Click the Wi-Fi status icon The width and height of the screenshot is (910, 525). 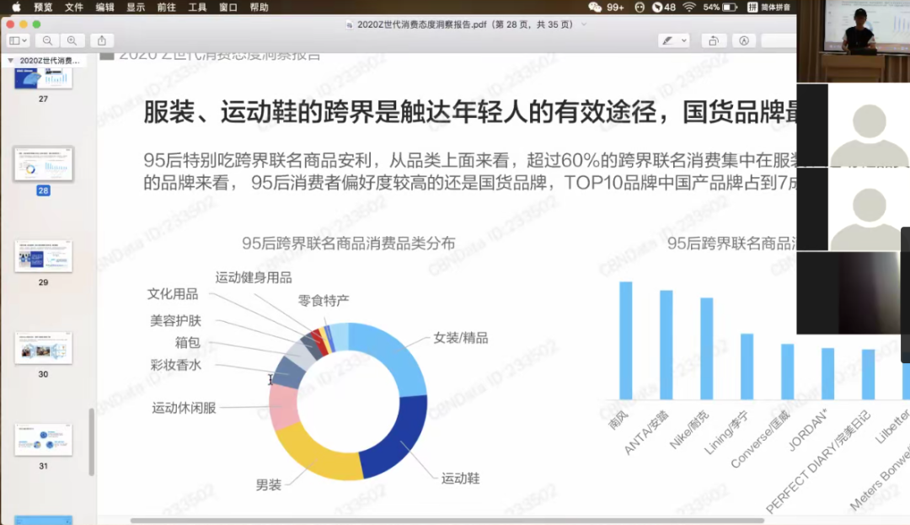pos(689,7)
